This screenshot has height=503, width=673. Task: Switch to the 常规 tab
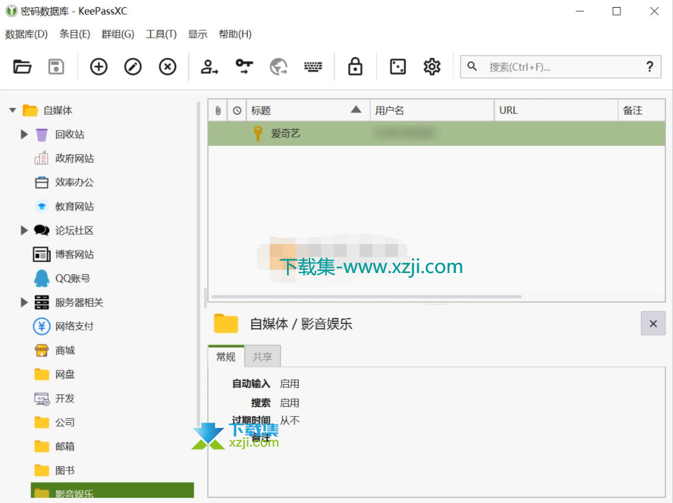tap(226, 357)
